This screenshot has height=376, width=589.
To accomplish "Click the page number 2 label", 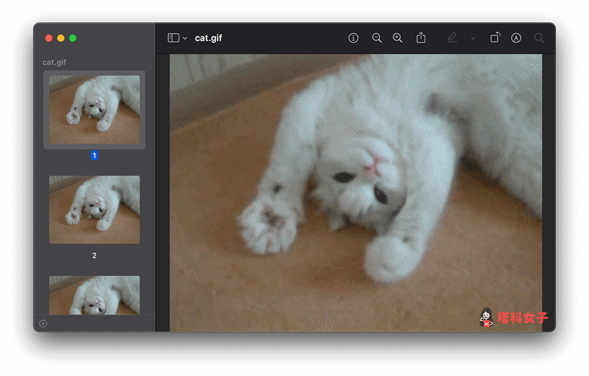I will tap(94, 256).
